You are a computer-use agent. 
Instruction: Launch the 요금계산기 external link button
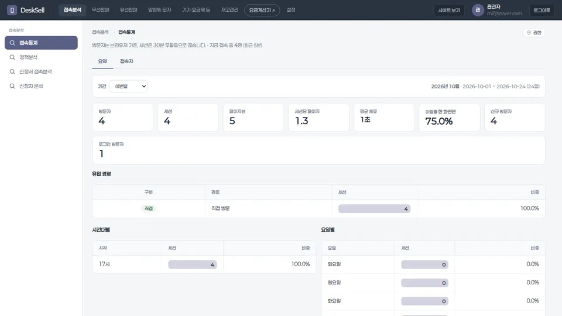point(262,11)
